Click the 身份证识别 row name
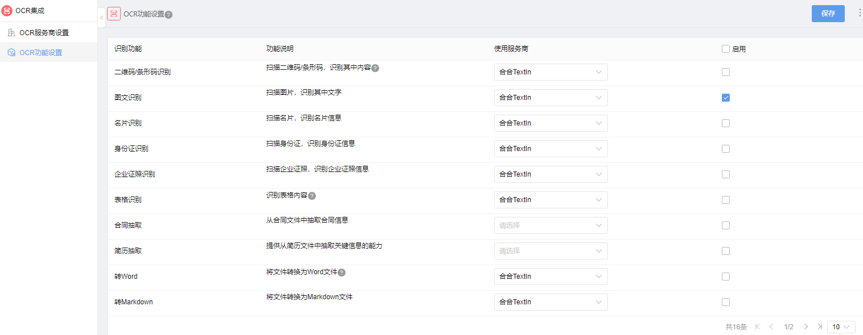 131,149
